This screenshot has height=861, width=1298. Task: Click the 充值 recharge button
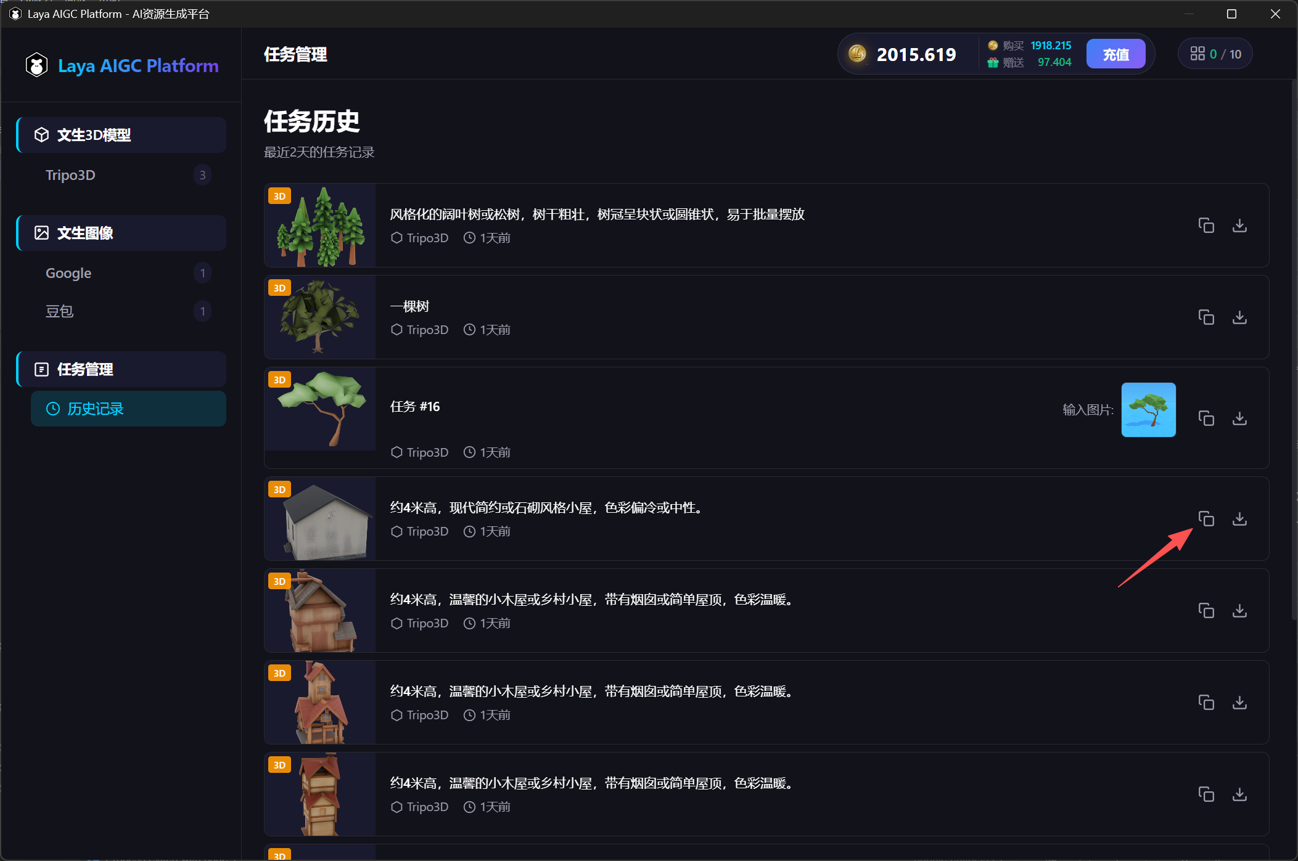point(1116,54)
